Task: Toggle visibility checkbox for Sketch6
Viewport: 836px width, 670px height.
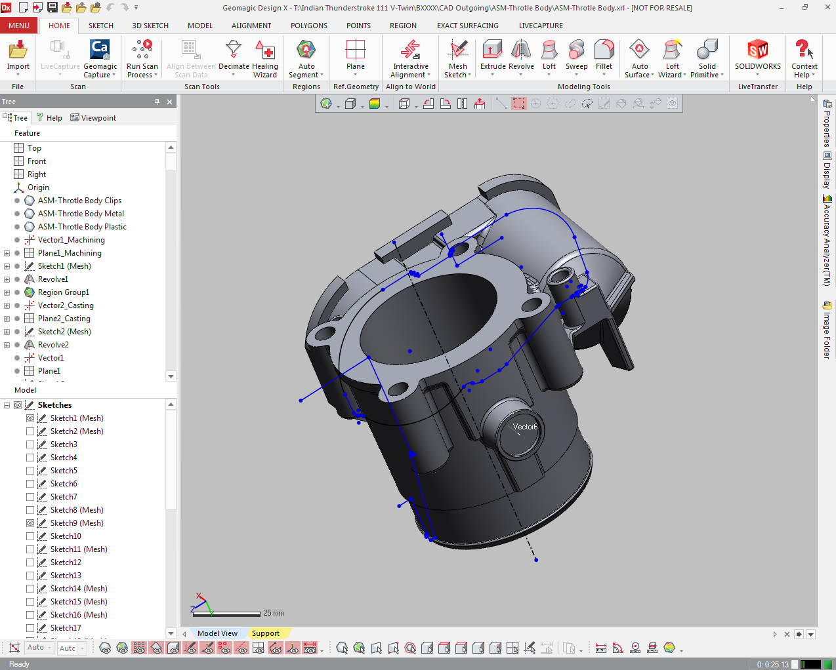Action: coord(30,484)
